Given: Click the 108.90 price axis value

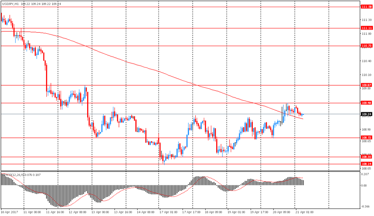Looking at the screenshot, I should (367, 130).
